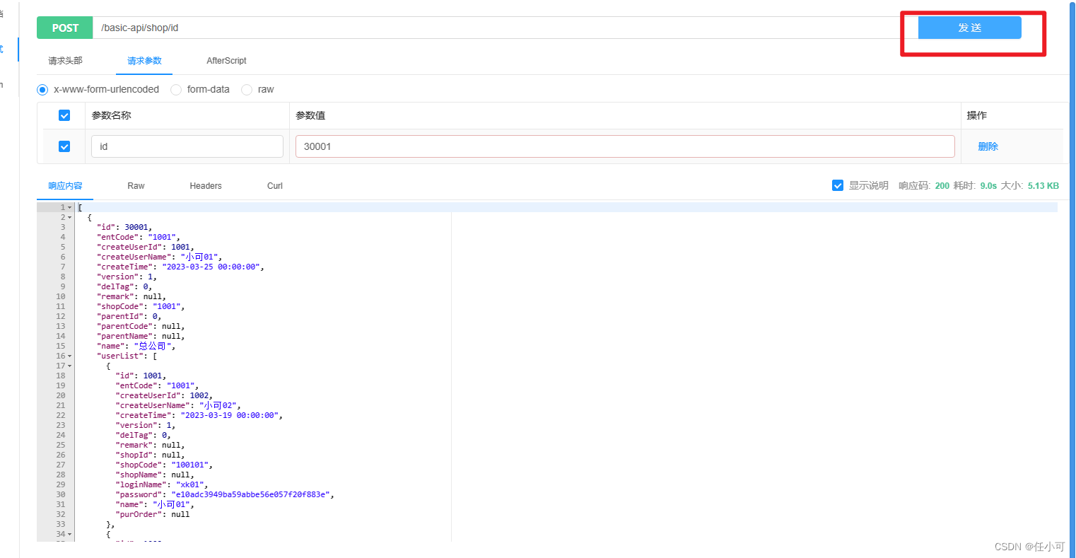Click the "shopName": null line
Screen dimensions: 1076x558
155,475
